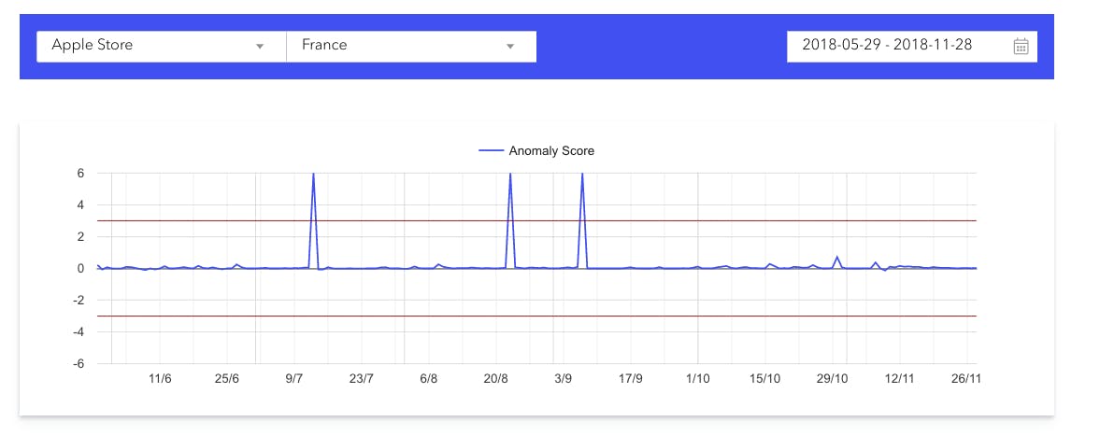Click the 1/10 x-axis label

pyautogui.click(x=697, y=379)
